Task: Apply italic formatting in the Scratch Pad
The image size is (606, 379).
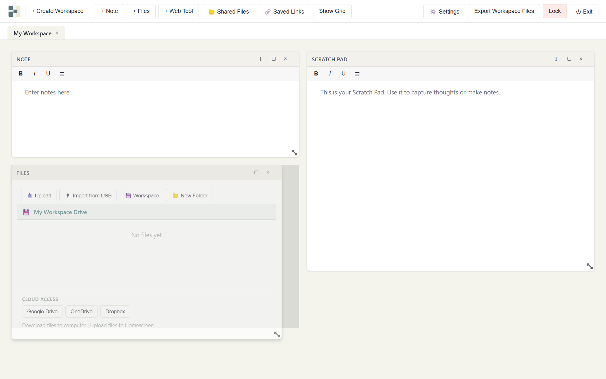Action: pyautogui.click(x=330, y=74)
